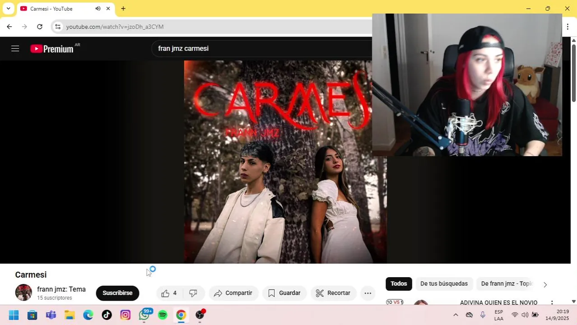577x325 pixels.
Task: Launch Microsoft Edge from the taskbar
Action: 88,315
